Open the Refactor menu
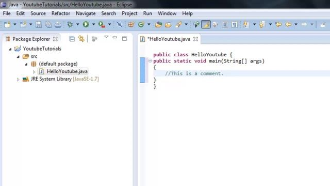The image size is (330, 186). [61, 13]
